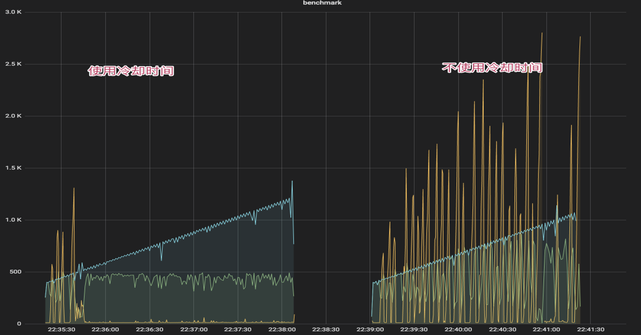Click the 使用冷却时间 annotation text
This screenshot has height=335, width=641.
click(x=131, y=71)
